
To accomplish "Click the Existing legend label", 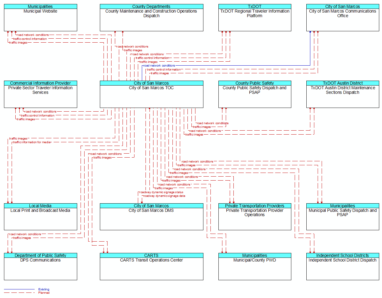I will tap(44, 289).
